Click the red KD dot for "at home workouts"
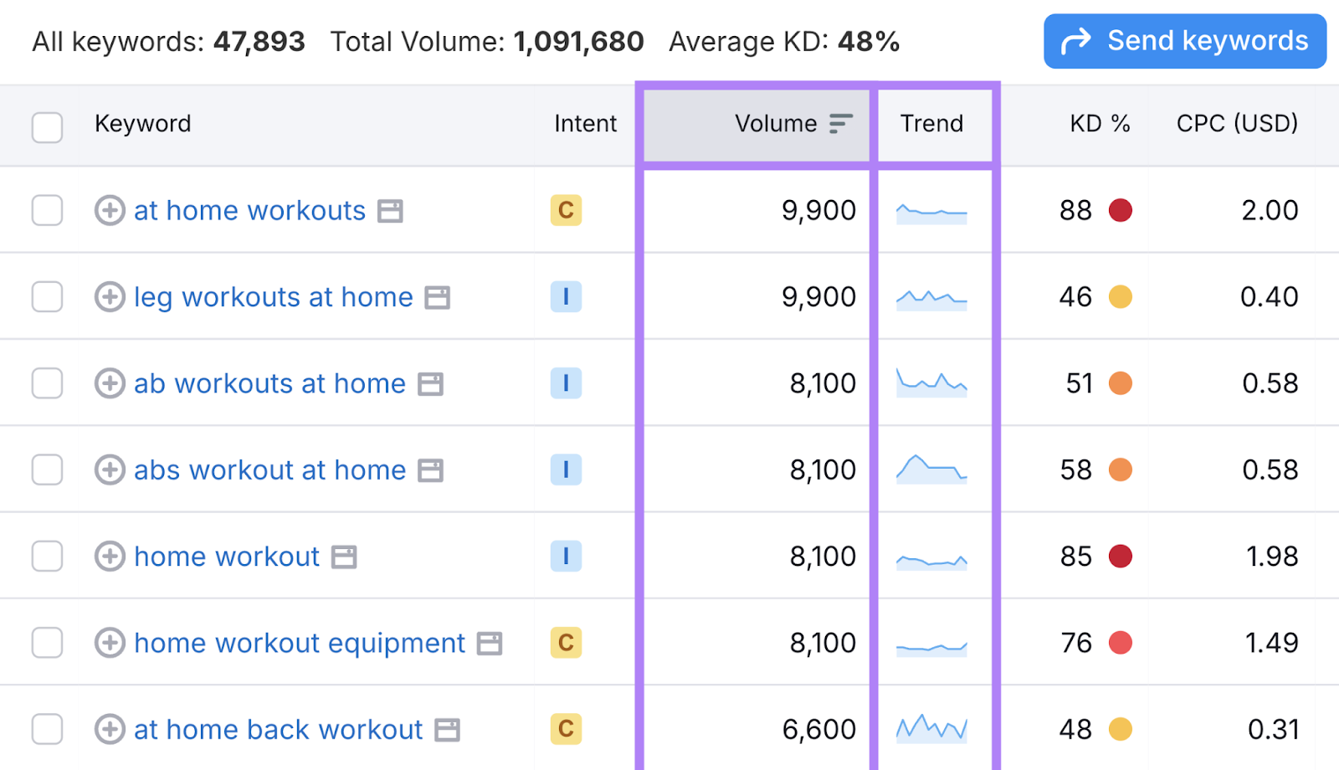Image resolution: width=1339 pixels, height=770 pixels. click(x=1121, y=210)
